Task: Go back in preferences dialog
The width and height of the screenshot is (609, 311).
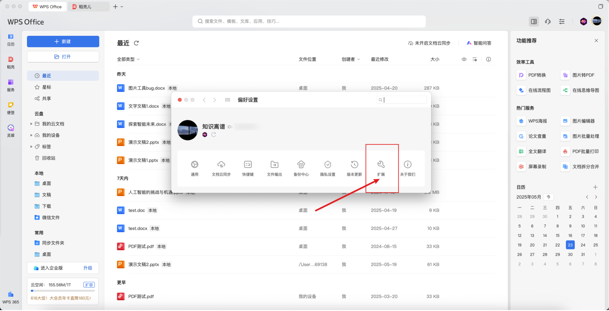Action: [204, 100]
